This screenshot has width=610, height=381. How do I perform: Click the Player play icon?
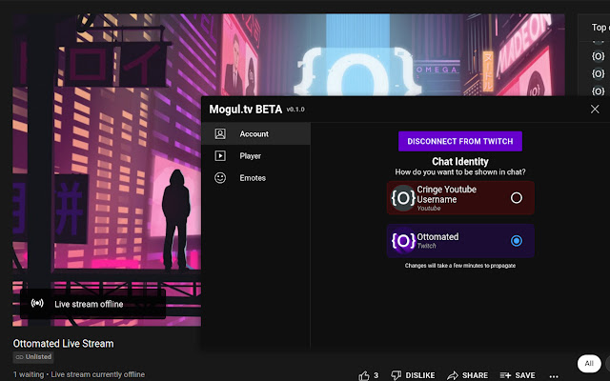[220, 156]
